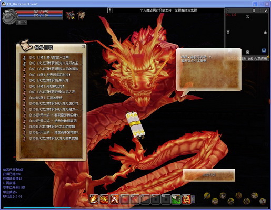
Task: Select quest [120] 火龙刀的觉醒
Action: pos(52,127)
